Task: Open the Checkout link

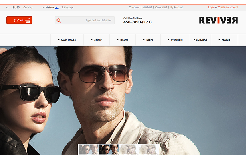Action: click(x=134, y=7)
